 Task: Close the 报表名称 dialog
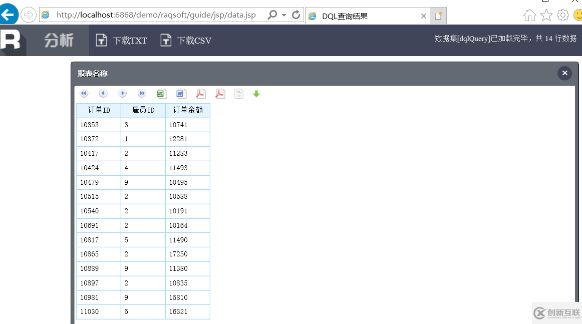[564, 73]
